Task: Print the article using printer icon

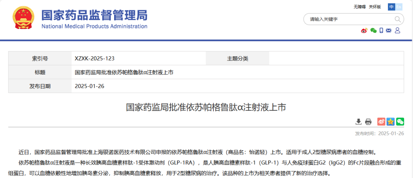Action: coord(368,122)
